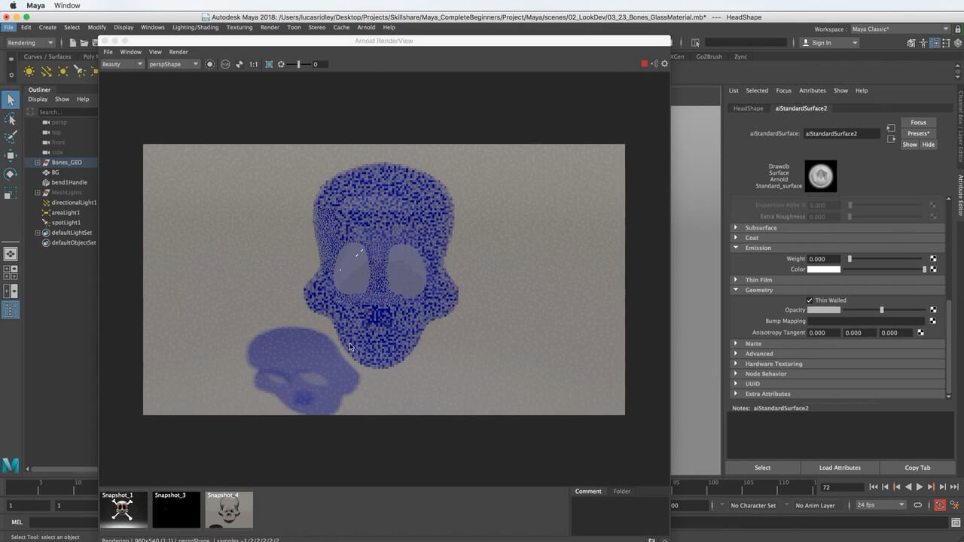Choose the Move tool in toolbox
Screen dimensions: 964x542
[x=11, y=156]
